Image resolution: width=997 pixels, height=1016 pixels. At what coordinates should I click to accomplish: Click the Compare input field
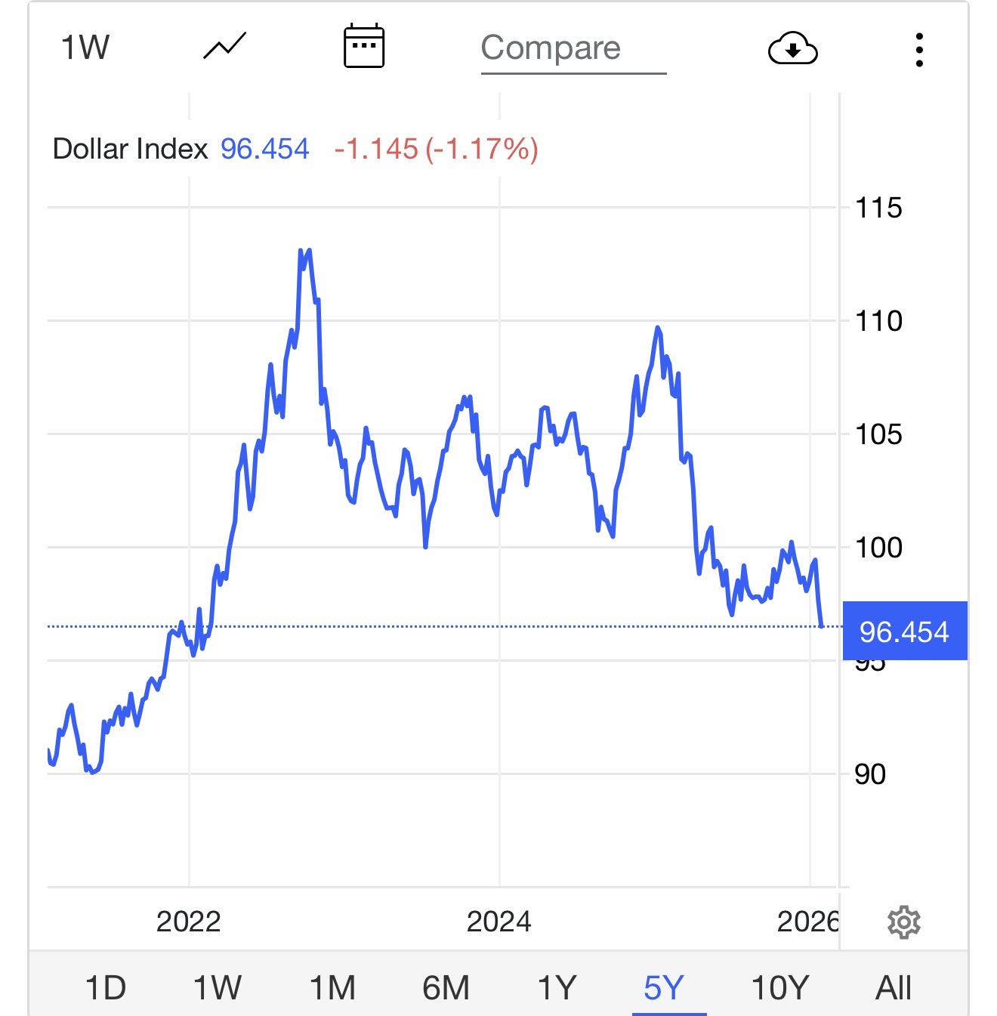coord(573,49)
